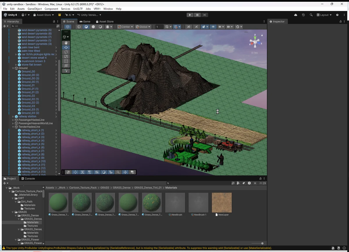Open the Layout dropdown button
The width and height of the screenshot is (349, 252).
click(x=324, y=15)
